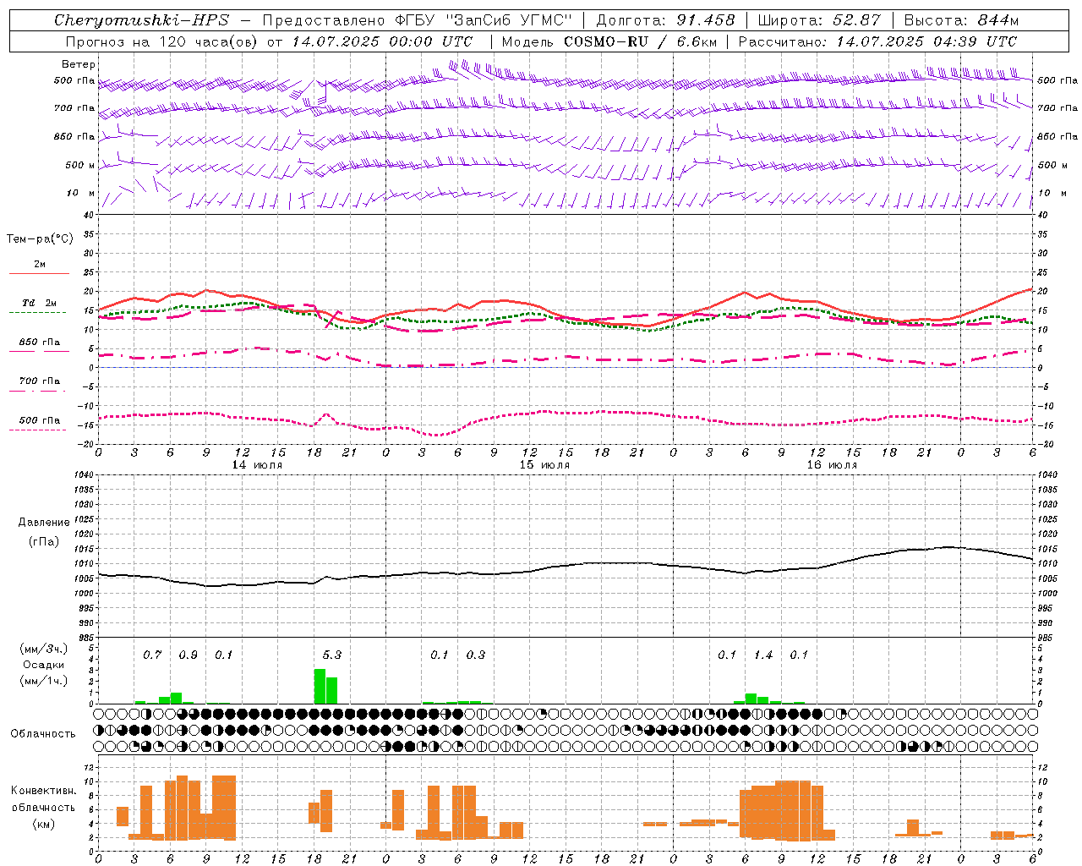
Task: Click the (мм/1ч.) precipitation unit label
Action: (44, 681)
